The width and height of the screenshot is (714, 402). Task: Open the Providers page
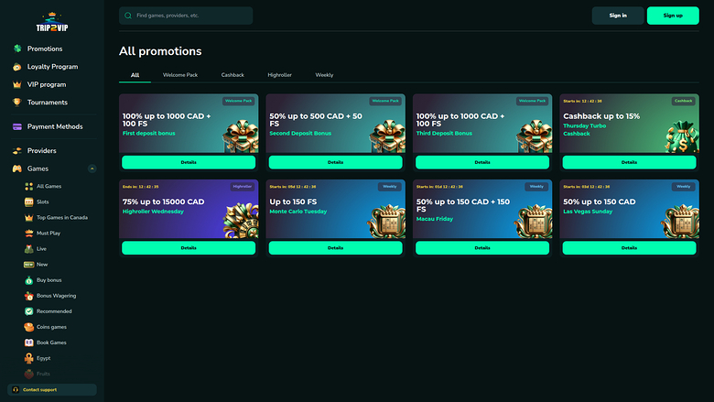pos(41,151)
